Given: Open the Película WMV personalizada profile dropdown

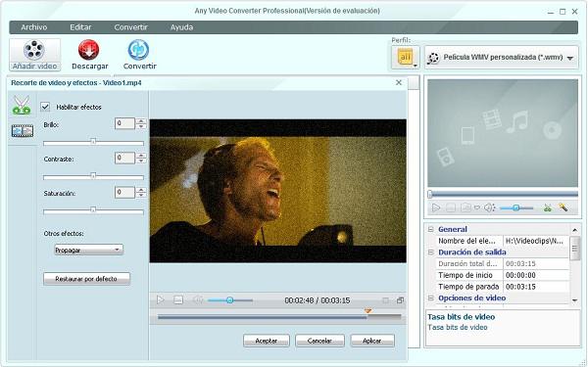Looking at the screenshot, I should point(502,58).
